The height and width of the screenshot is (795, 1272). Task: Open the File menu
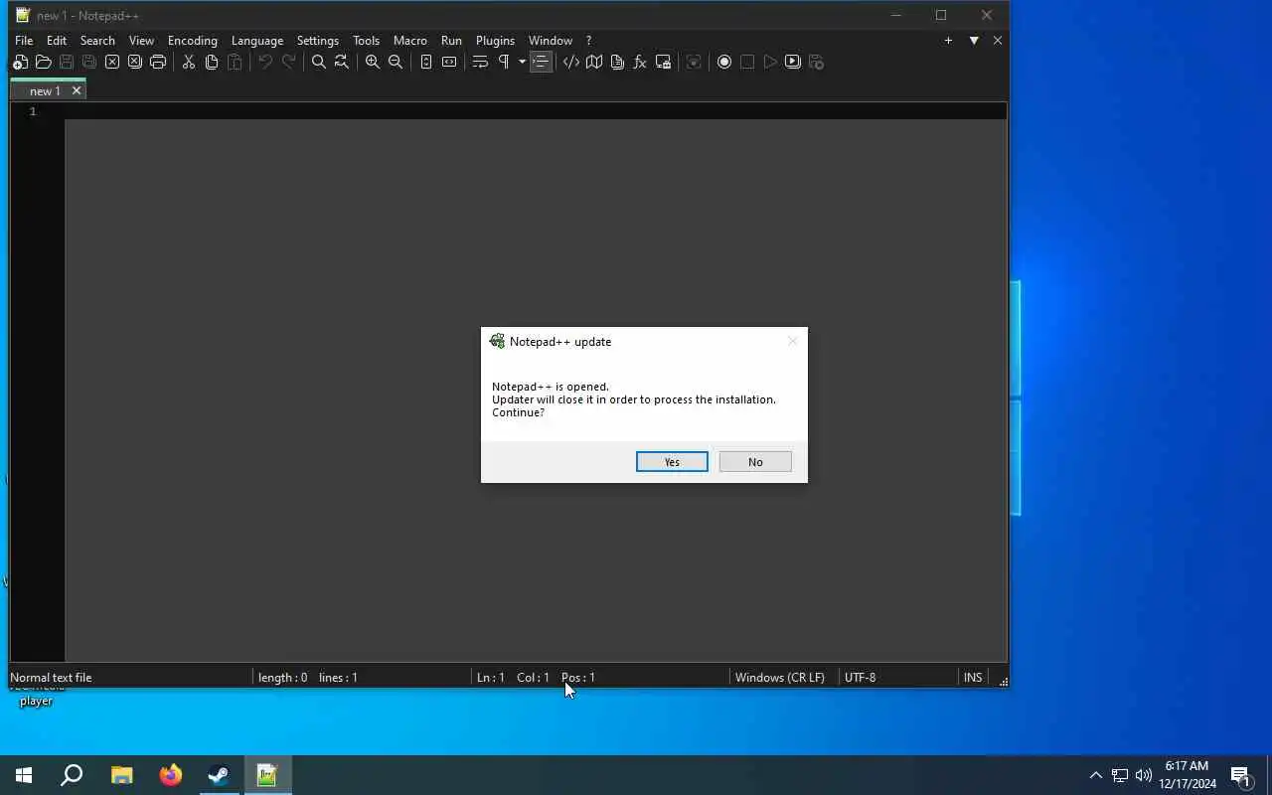(24, 41)
